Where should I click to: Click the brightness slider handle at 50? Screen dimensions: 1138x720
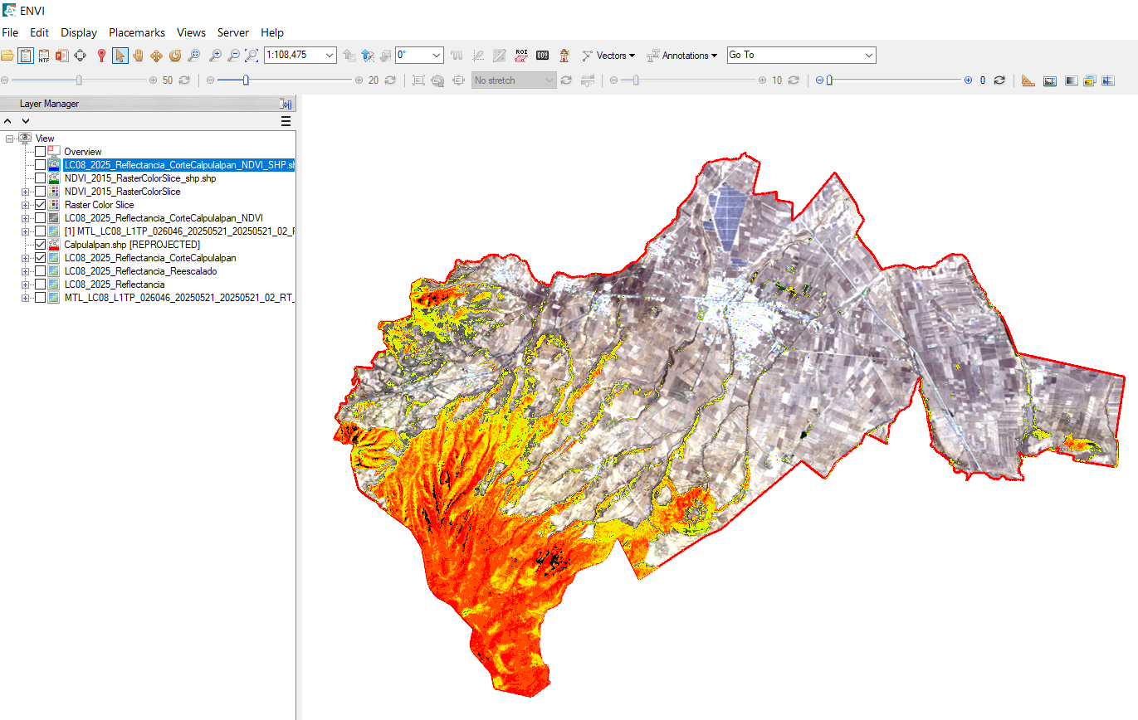pyautogui.click(x=79, y=80)
